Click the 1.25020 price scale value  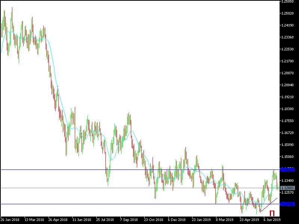pyautogui.click(x=287, y=13)
